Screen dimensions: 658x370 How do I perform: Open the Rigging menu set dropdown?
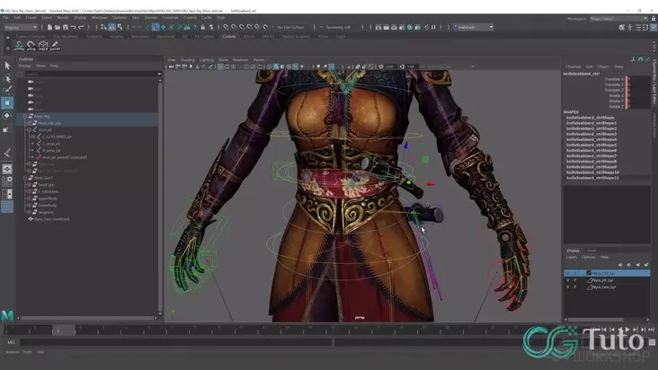coord(21,27)
